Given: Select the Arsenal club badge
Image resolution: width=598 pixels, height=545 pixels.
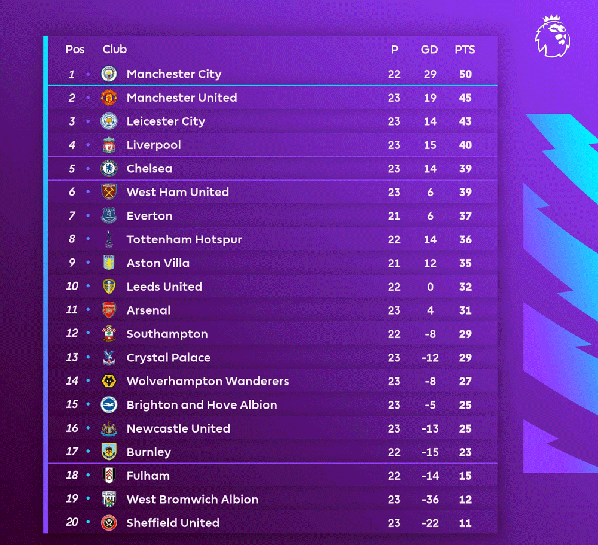Looking at the screenshot, I should click(x=109, y=310).
